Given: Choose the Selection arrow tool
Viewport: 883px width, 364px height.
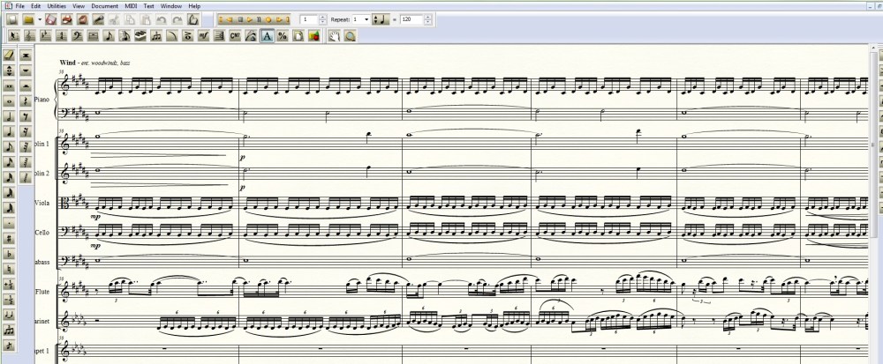Looking at the screenshot, I should [13, 35].
